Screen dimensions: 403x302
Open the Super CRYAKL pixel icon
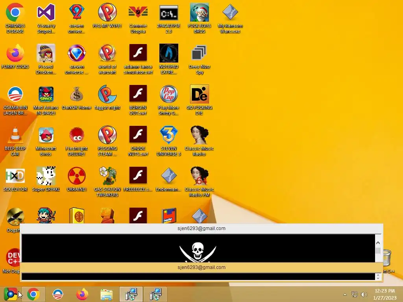point(46,176)
